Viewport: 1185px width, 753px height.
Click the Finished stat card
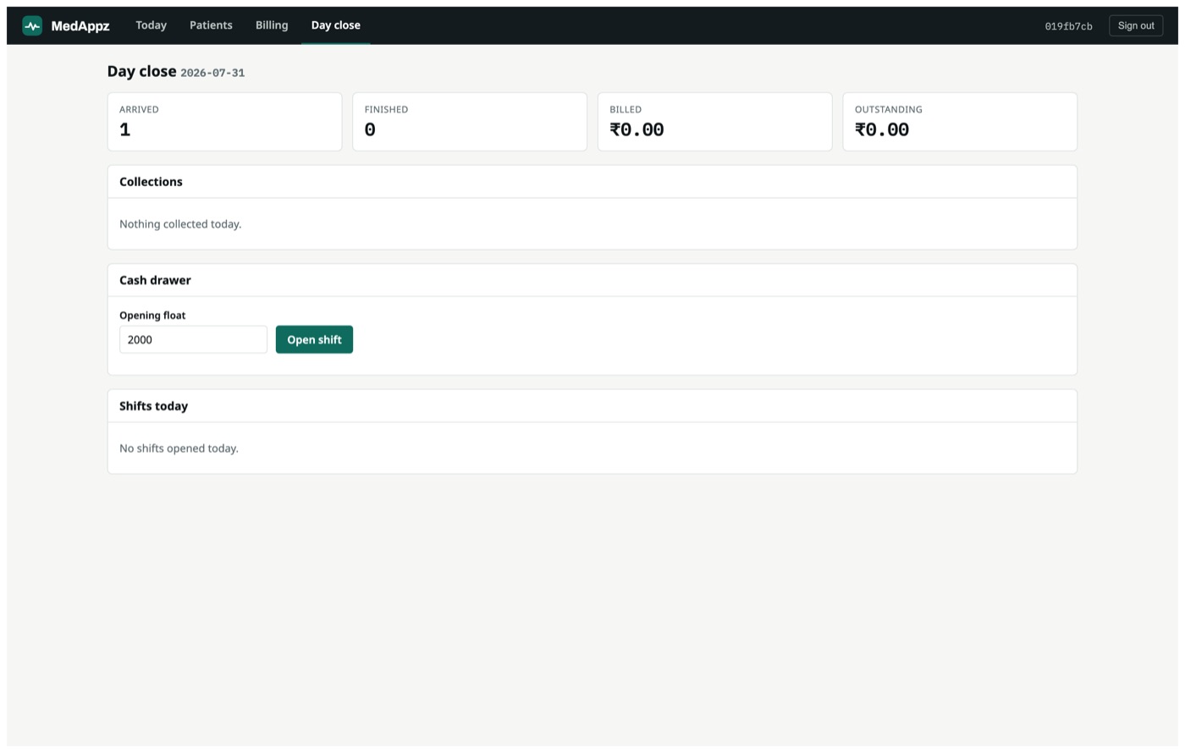pyautogui.click(x=470, y=122)
